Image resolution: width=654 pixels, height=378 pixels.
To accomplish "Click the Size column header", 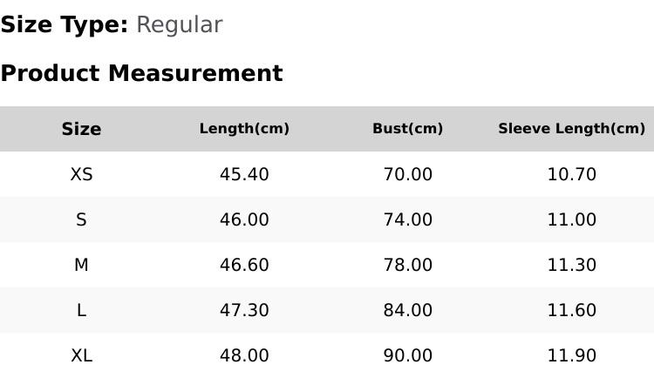I will (x=81, y=129).
